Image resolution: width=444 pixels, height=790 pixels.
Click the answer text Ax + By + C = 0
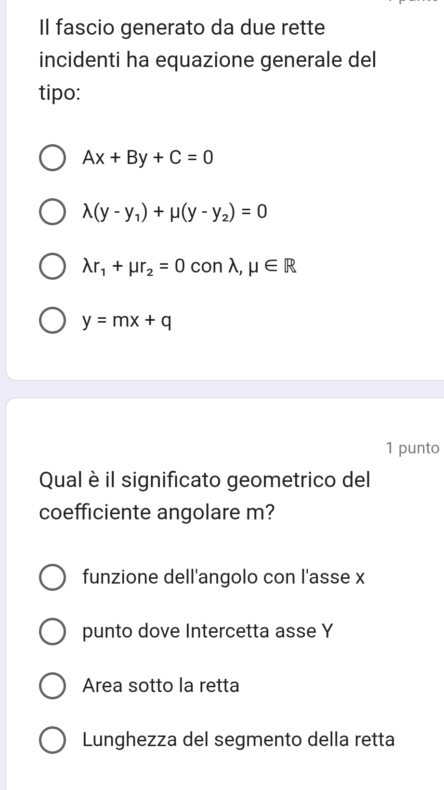point(147,158)
